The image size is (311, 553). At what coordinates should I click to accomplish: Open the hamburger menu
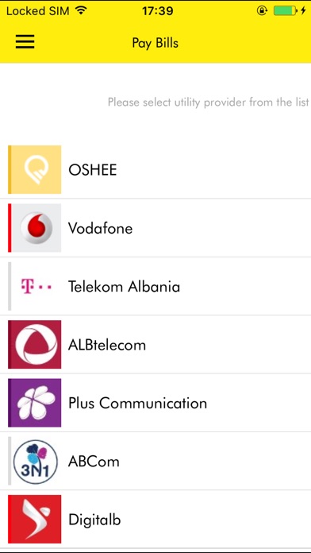[x=25, y=41]
